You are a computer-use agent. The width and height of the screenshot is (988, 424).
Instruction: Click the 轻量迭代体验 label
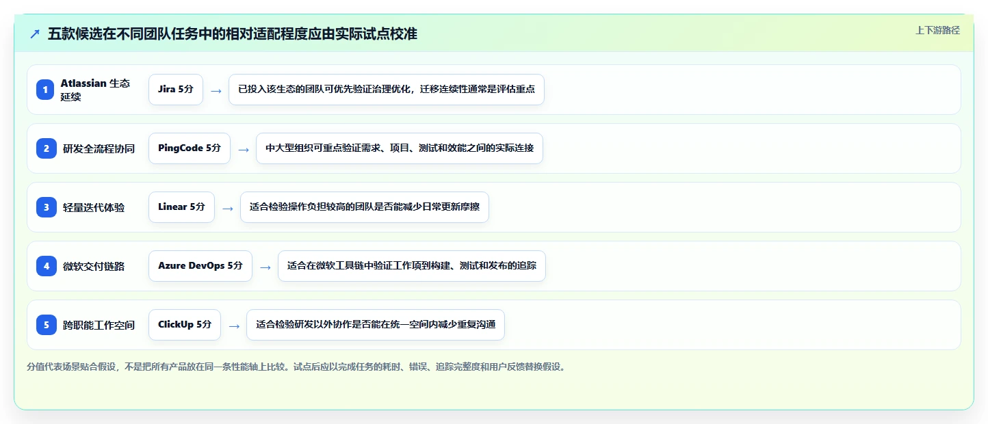pyautogui.click(x=94, y=207)
